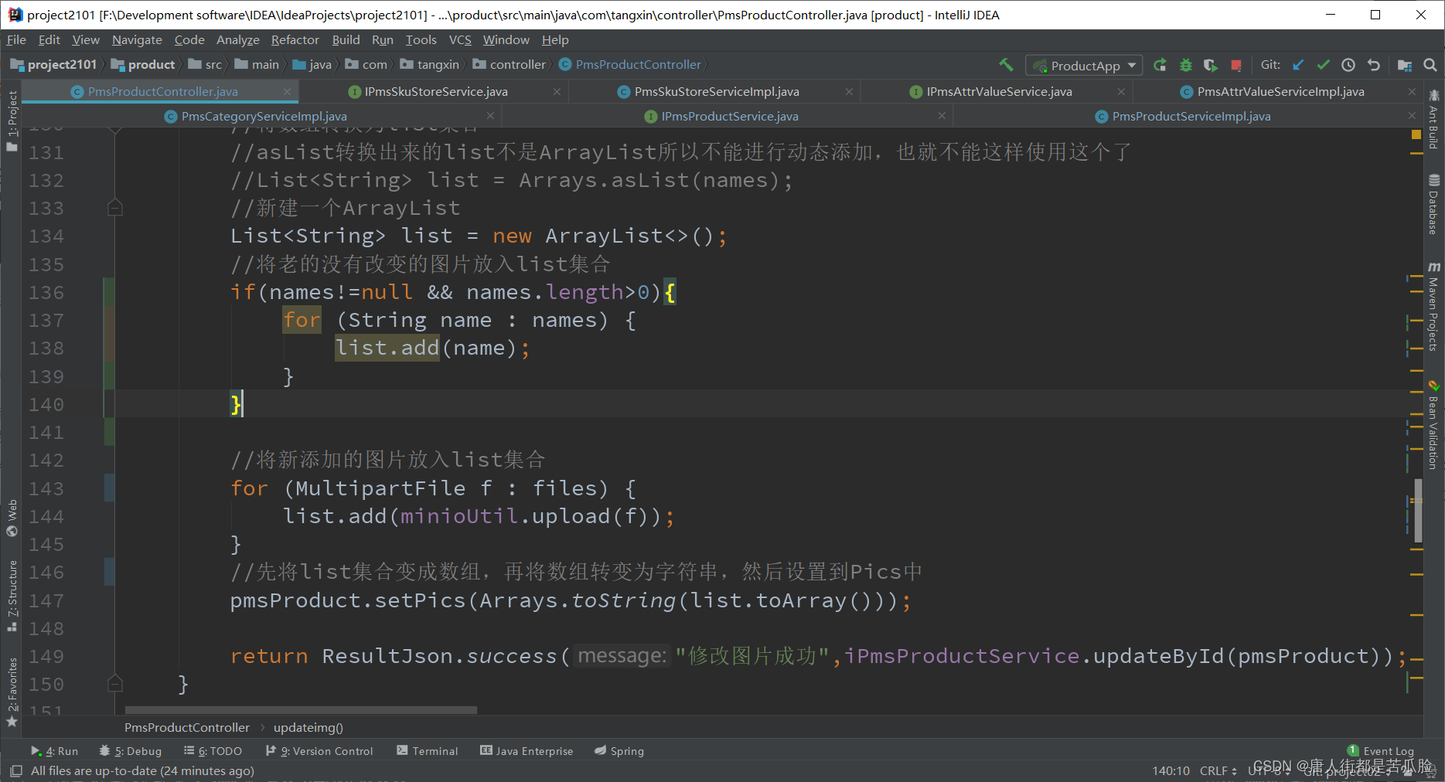1445x782 pixels.
Task: Click the editor vertical scrollbar thumb
Action: click(x=1418, y=510)
